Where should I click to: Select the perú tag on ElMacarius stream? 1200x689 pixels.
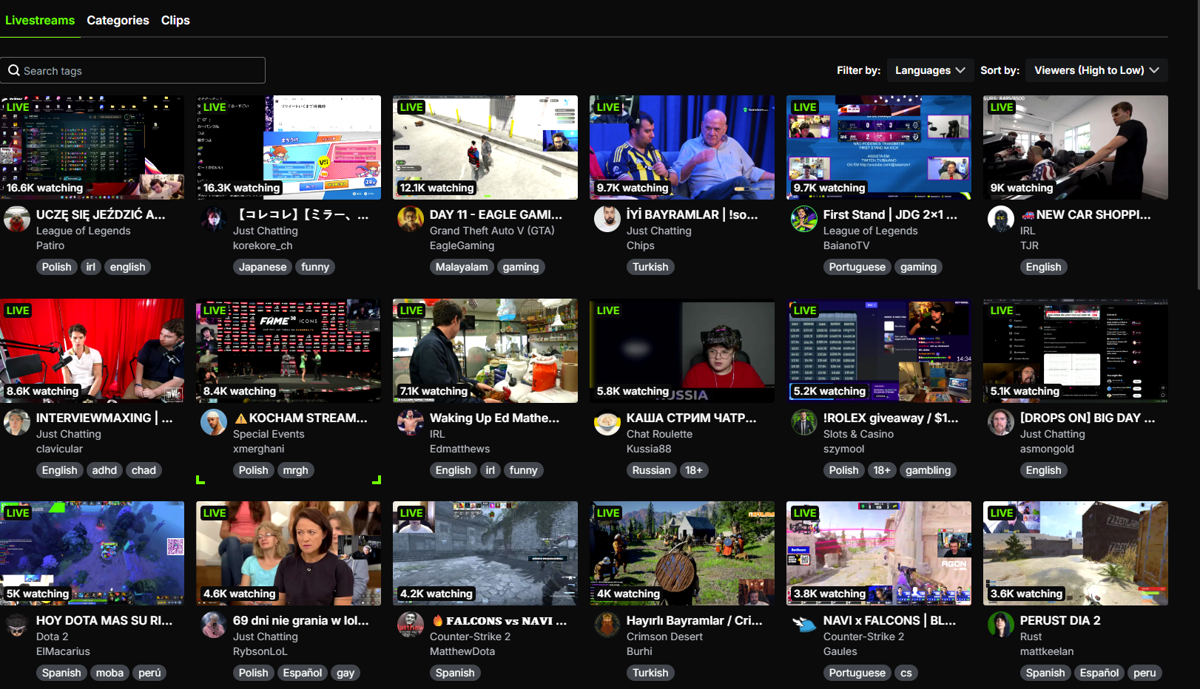click(x=149, y=673)
